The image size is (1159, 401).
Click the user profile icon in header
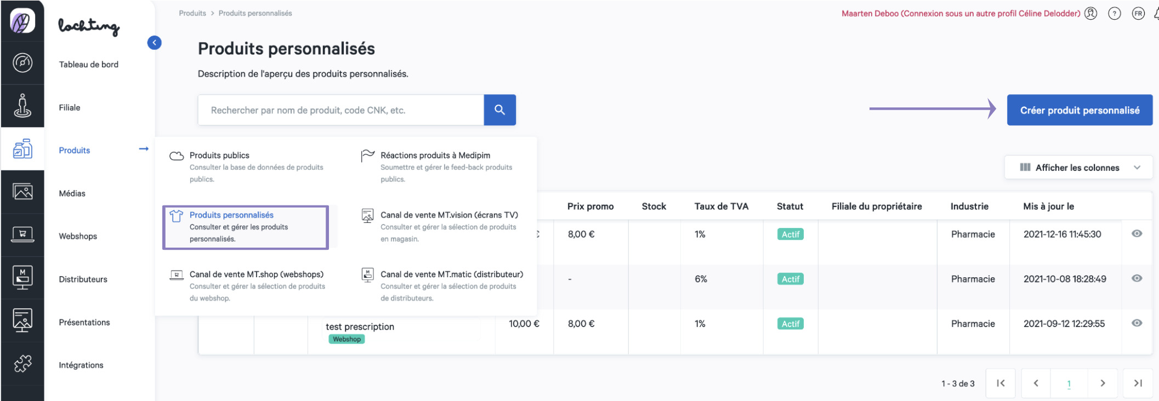[x=1091, y=14]
